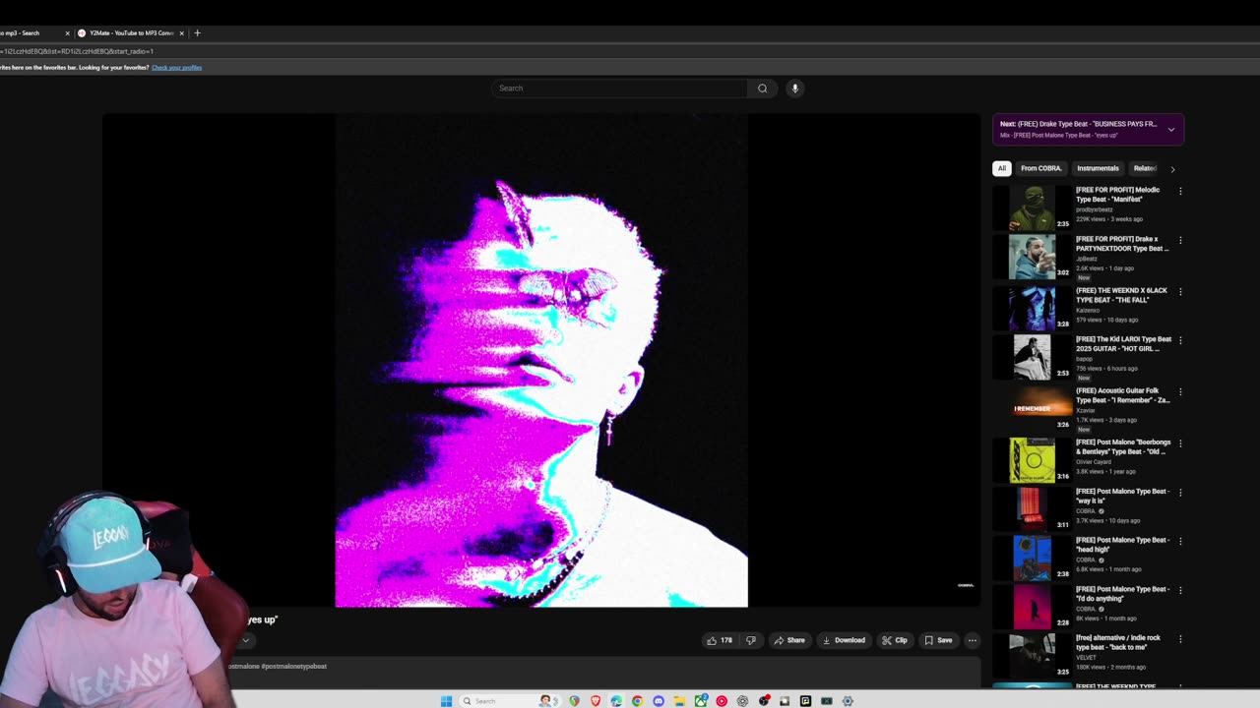Click "prodbyxrbeatz" channel name

tap(1094, 209)
